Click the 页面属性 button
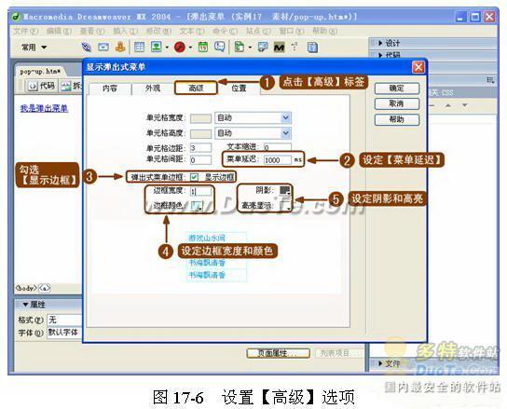This screenshot has width=507, height=409. (x=278, y=353)
